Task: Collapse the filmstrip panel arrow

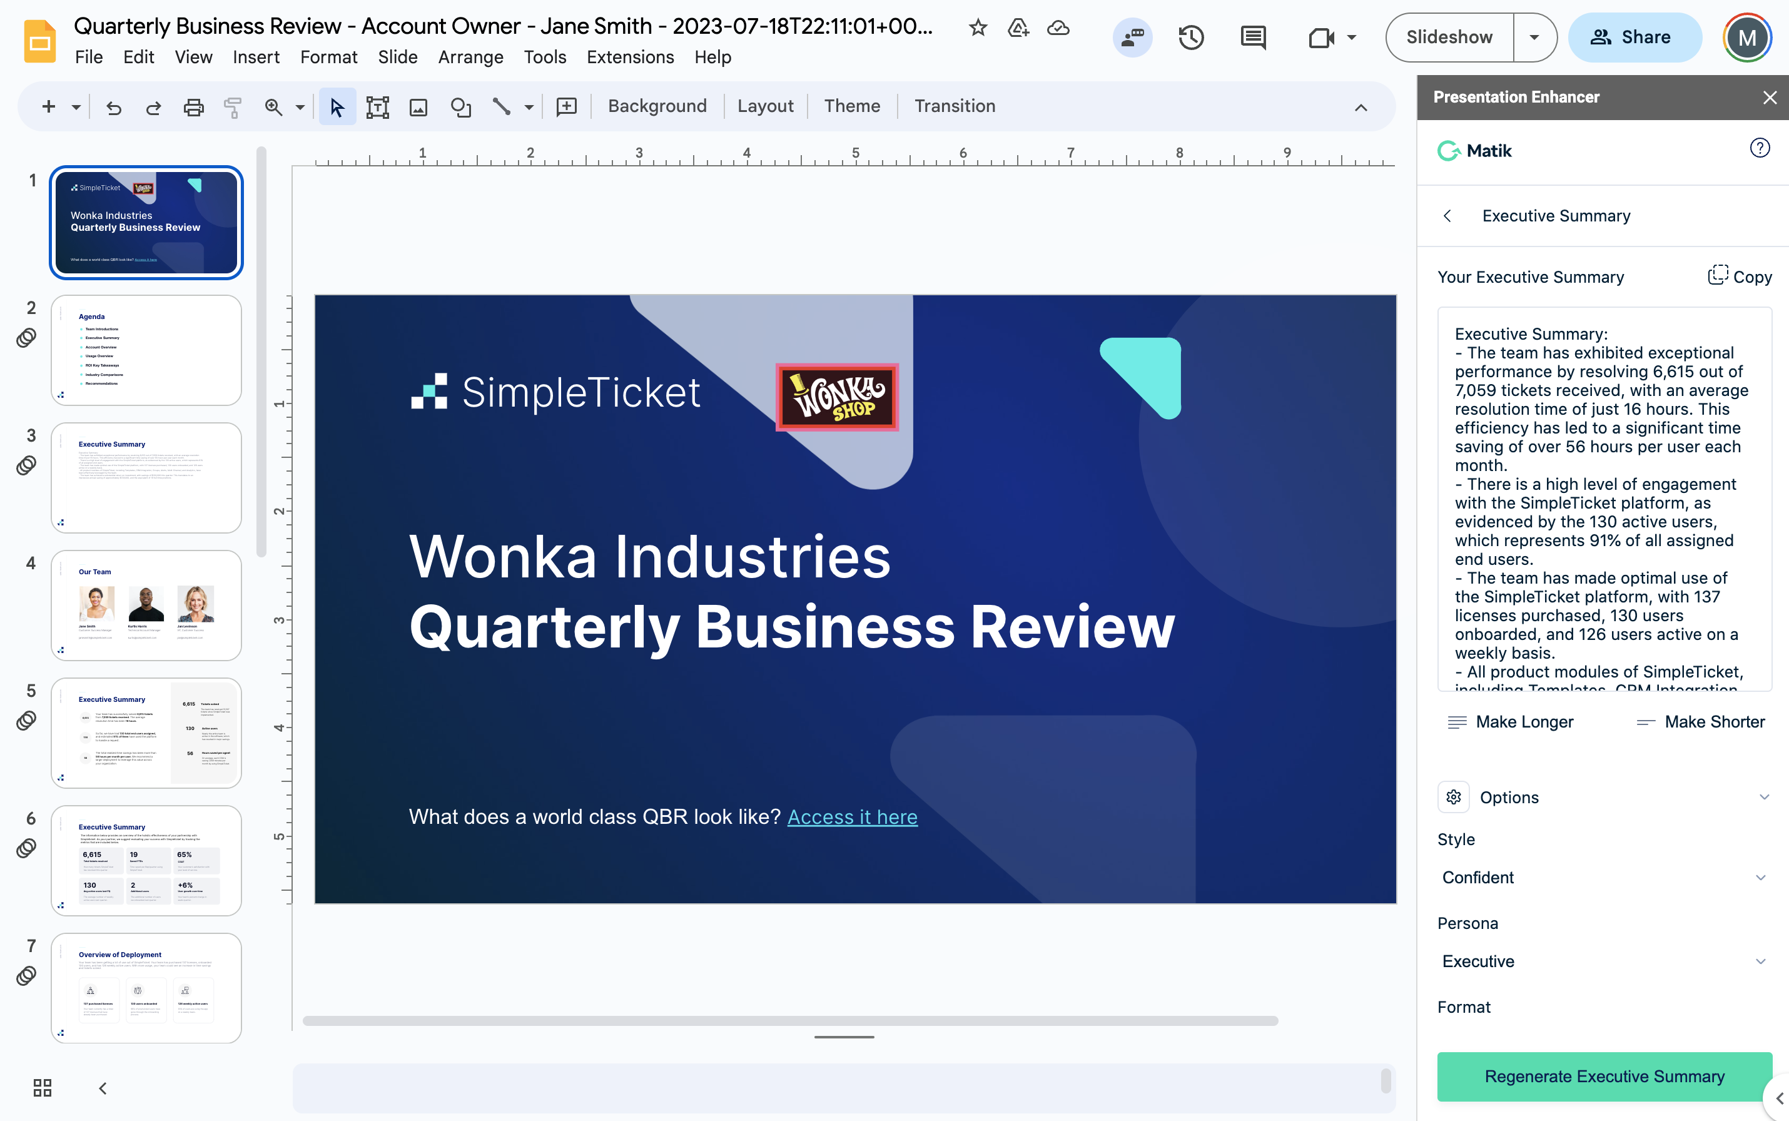Action: (103, 1088)
